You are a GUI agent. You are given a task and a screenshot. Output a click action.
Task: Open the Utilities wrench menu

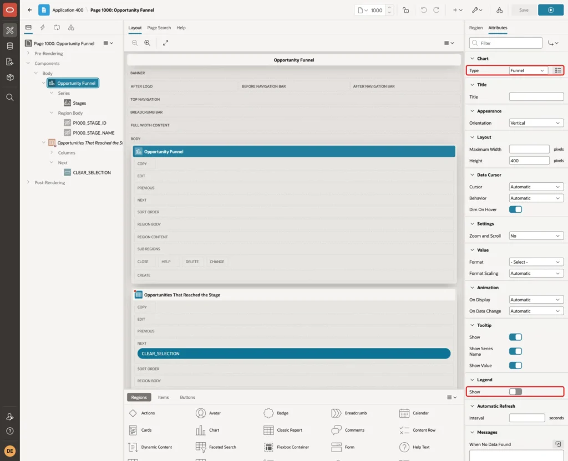(x=477, y=10)
